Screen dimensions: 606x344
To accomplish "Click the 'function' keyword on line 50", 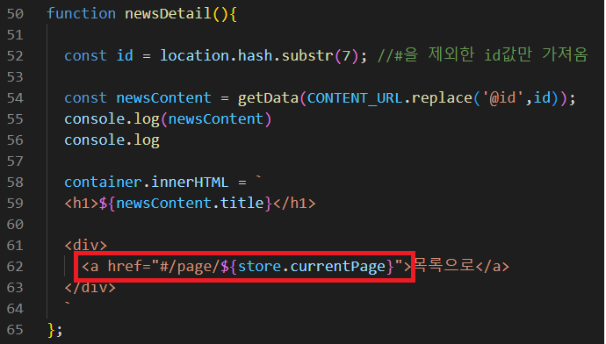I will [x=81, y=14].
